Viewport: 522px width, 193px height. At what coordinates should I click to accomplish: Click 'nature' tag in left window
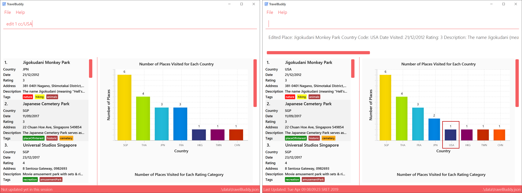click(x=28, y=97)
